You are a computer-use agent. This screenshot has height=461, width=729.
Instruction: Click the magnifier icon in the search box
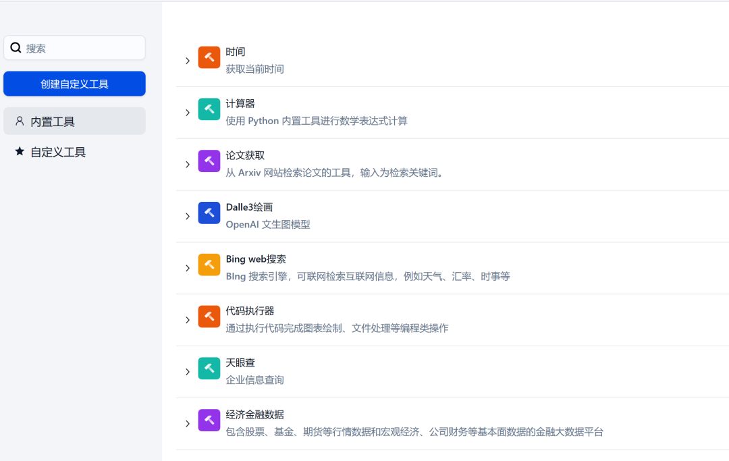point(16,47)
